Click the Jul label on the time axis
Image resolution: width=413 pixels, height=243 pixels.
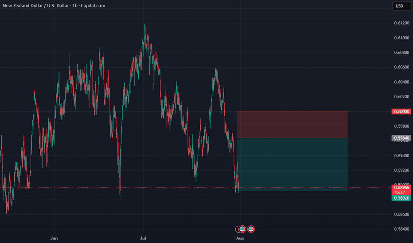pos(143,238)
